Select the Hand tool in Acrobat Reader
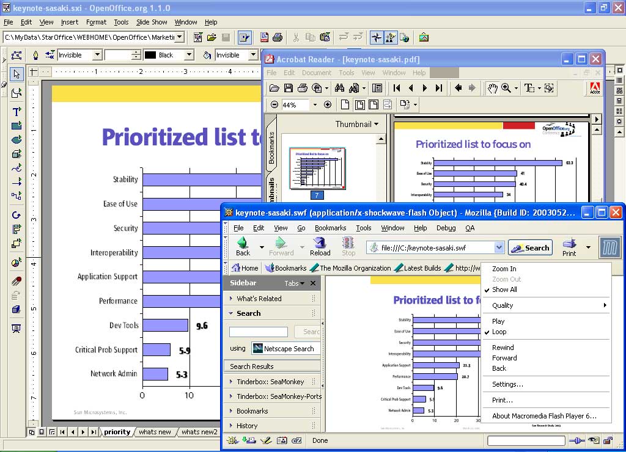 pyautogui.click(x=492, y=88)
